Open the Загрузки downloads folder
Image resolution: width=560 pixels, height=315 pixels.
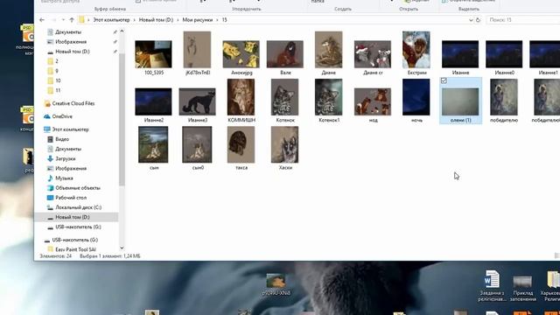tap(65, 158)
